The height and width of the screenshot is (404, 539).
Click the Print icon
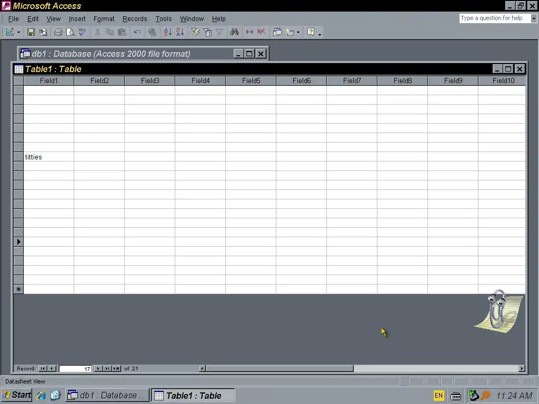pos(58,32)
